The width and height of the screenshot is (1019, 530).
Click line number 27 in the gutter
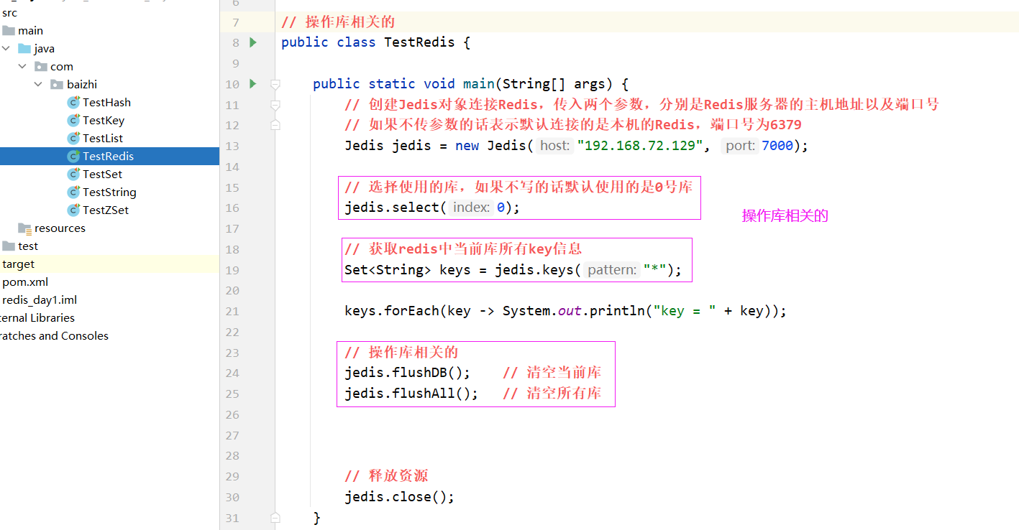pyautogui.click(x=232, y=435)
